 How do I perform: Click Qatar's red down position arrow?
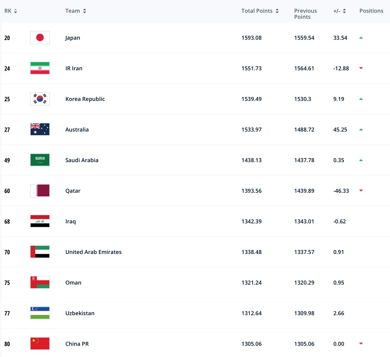tap(361, 191)
